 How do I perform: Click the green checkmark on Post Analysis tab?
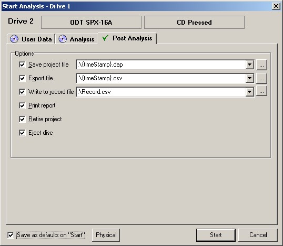(x=105, y=38)
